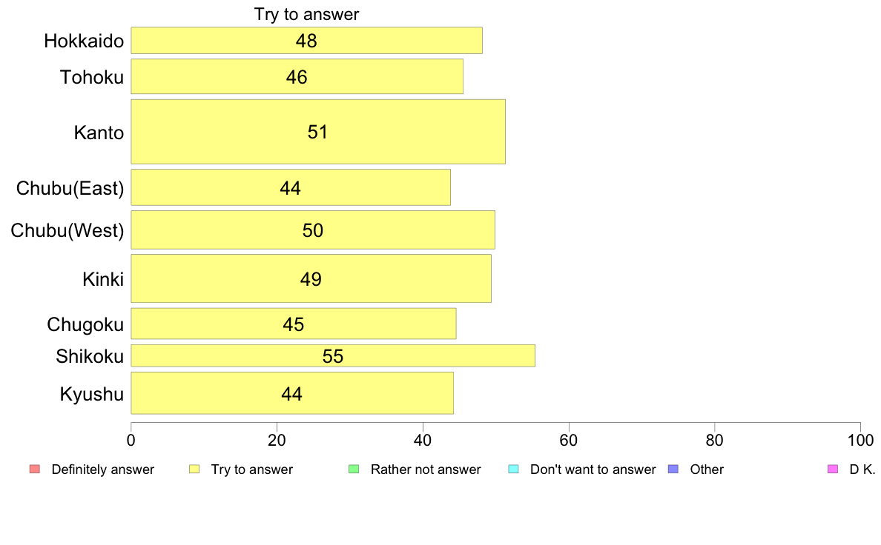Viewport: 881px width, 545px height.
Task: Click the Rather not answer legend label
Action: point(426,469)
